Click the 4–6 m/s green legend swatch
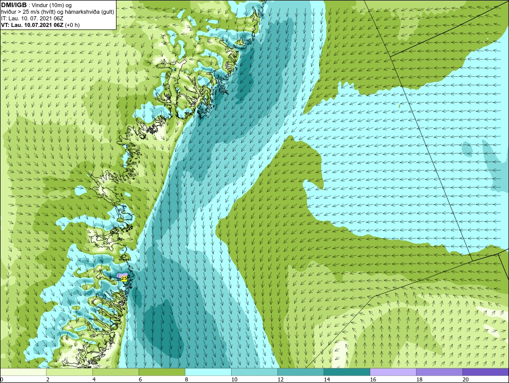Viewport: 509px width, 383px height. 116,372
